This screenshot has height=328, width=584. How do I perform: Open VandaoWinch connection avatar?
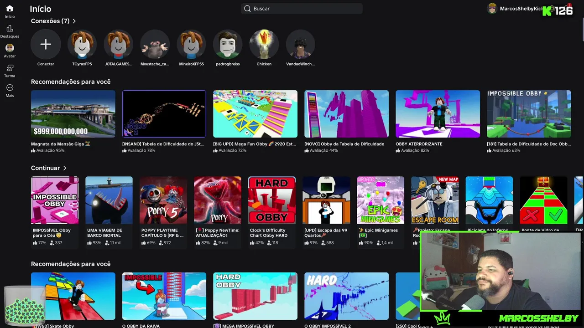point(300,44)
